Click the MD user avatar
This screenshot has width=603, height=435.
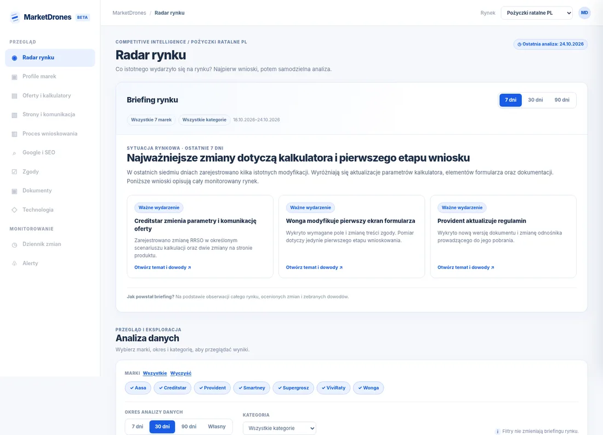[584, 13]
